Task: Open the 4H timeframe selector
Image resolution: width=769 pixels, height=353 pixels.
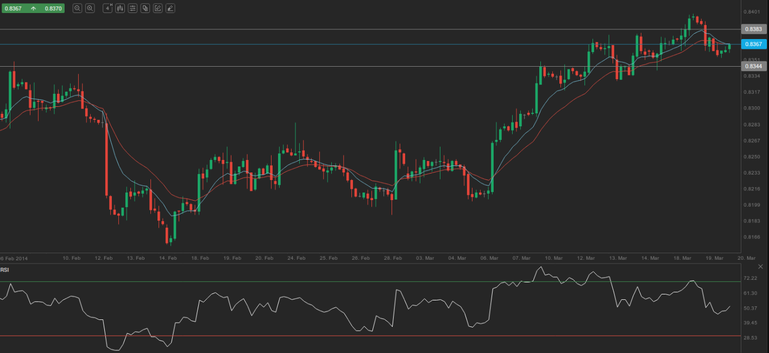Action: tap(108, 8)
